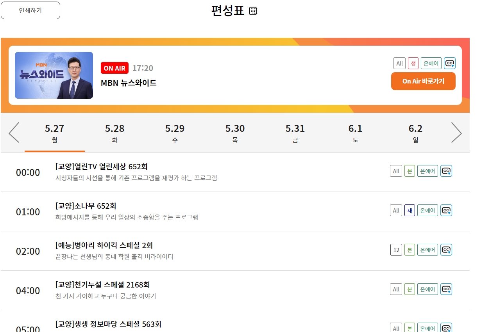Click 온에어 badge on 소나무 652회 row
This screenshot has height=332, width=481.
427,210
